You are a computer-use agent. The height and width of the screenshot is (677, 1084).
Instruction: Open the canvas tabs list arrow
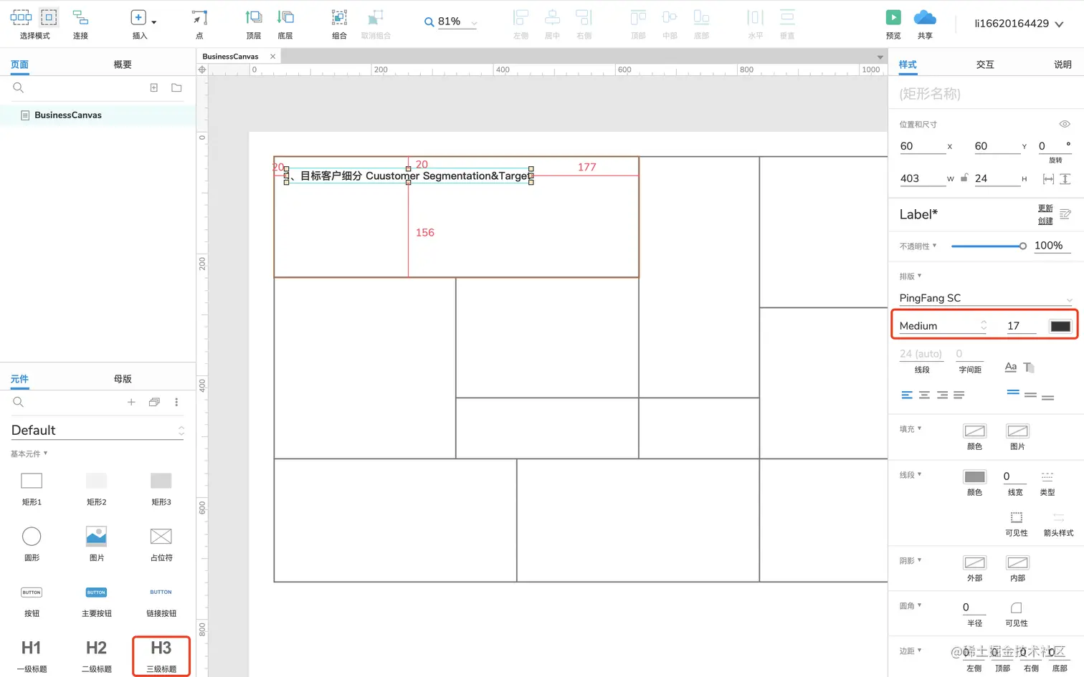coord(880,57)
